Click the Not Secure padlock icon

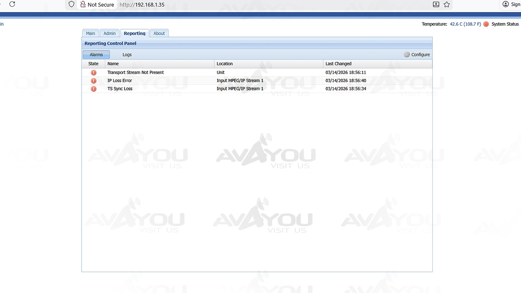(83, 4)
